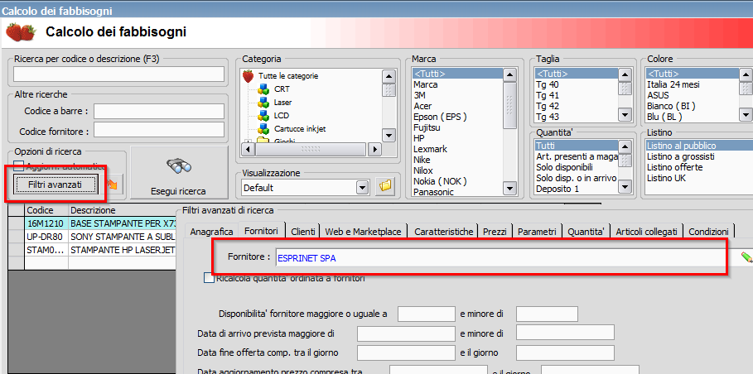Select Tg 43 in Taglia list

[548, 117]
